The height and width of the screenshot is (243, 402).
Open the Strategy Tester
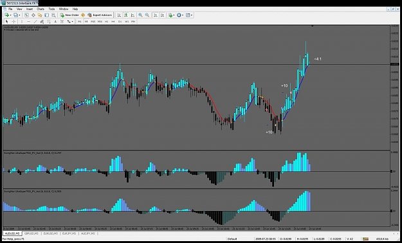coord(53,15)
